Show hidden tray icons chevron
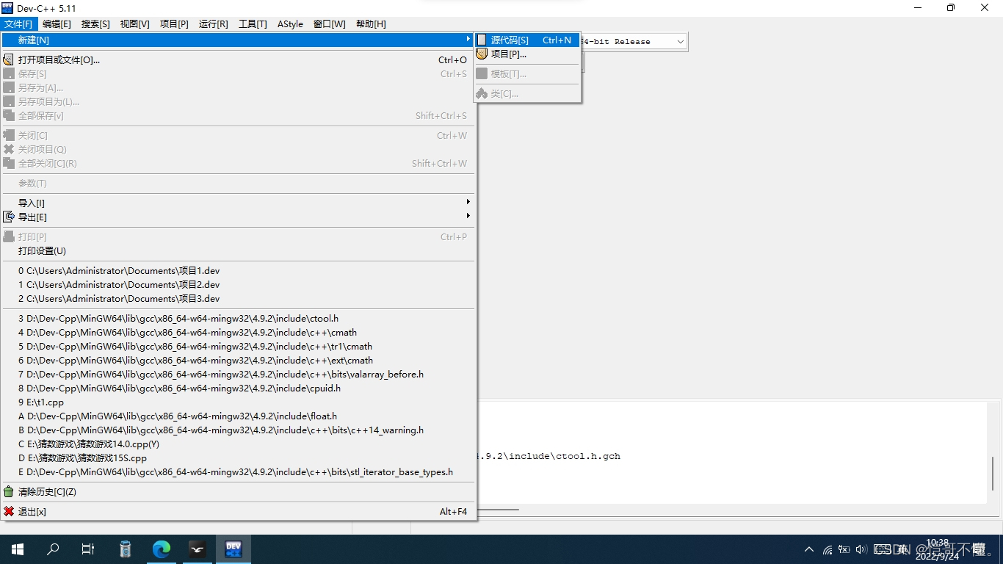The width and height of the screenshot is (1003, 564). tap(809, 549)
